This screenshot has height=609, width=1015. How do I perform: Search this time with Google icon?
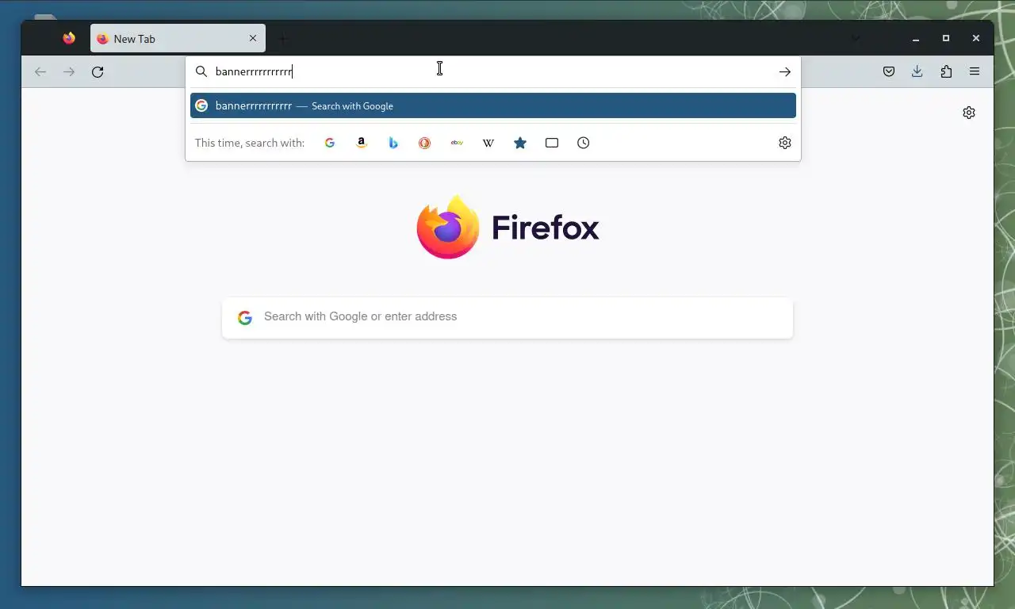(x=330, y=143)
